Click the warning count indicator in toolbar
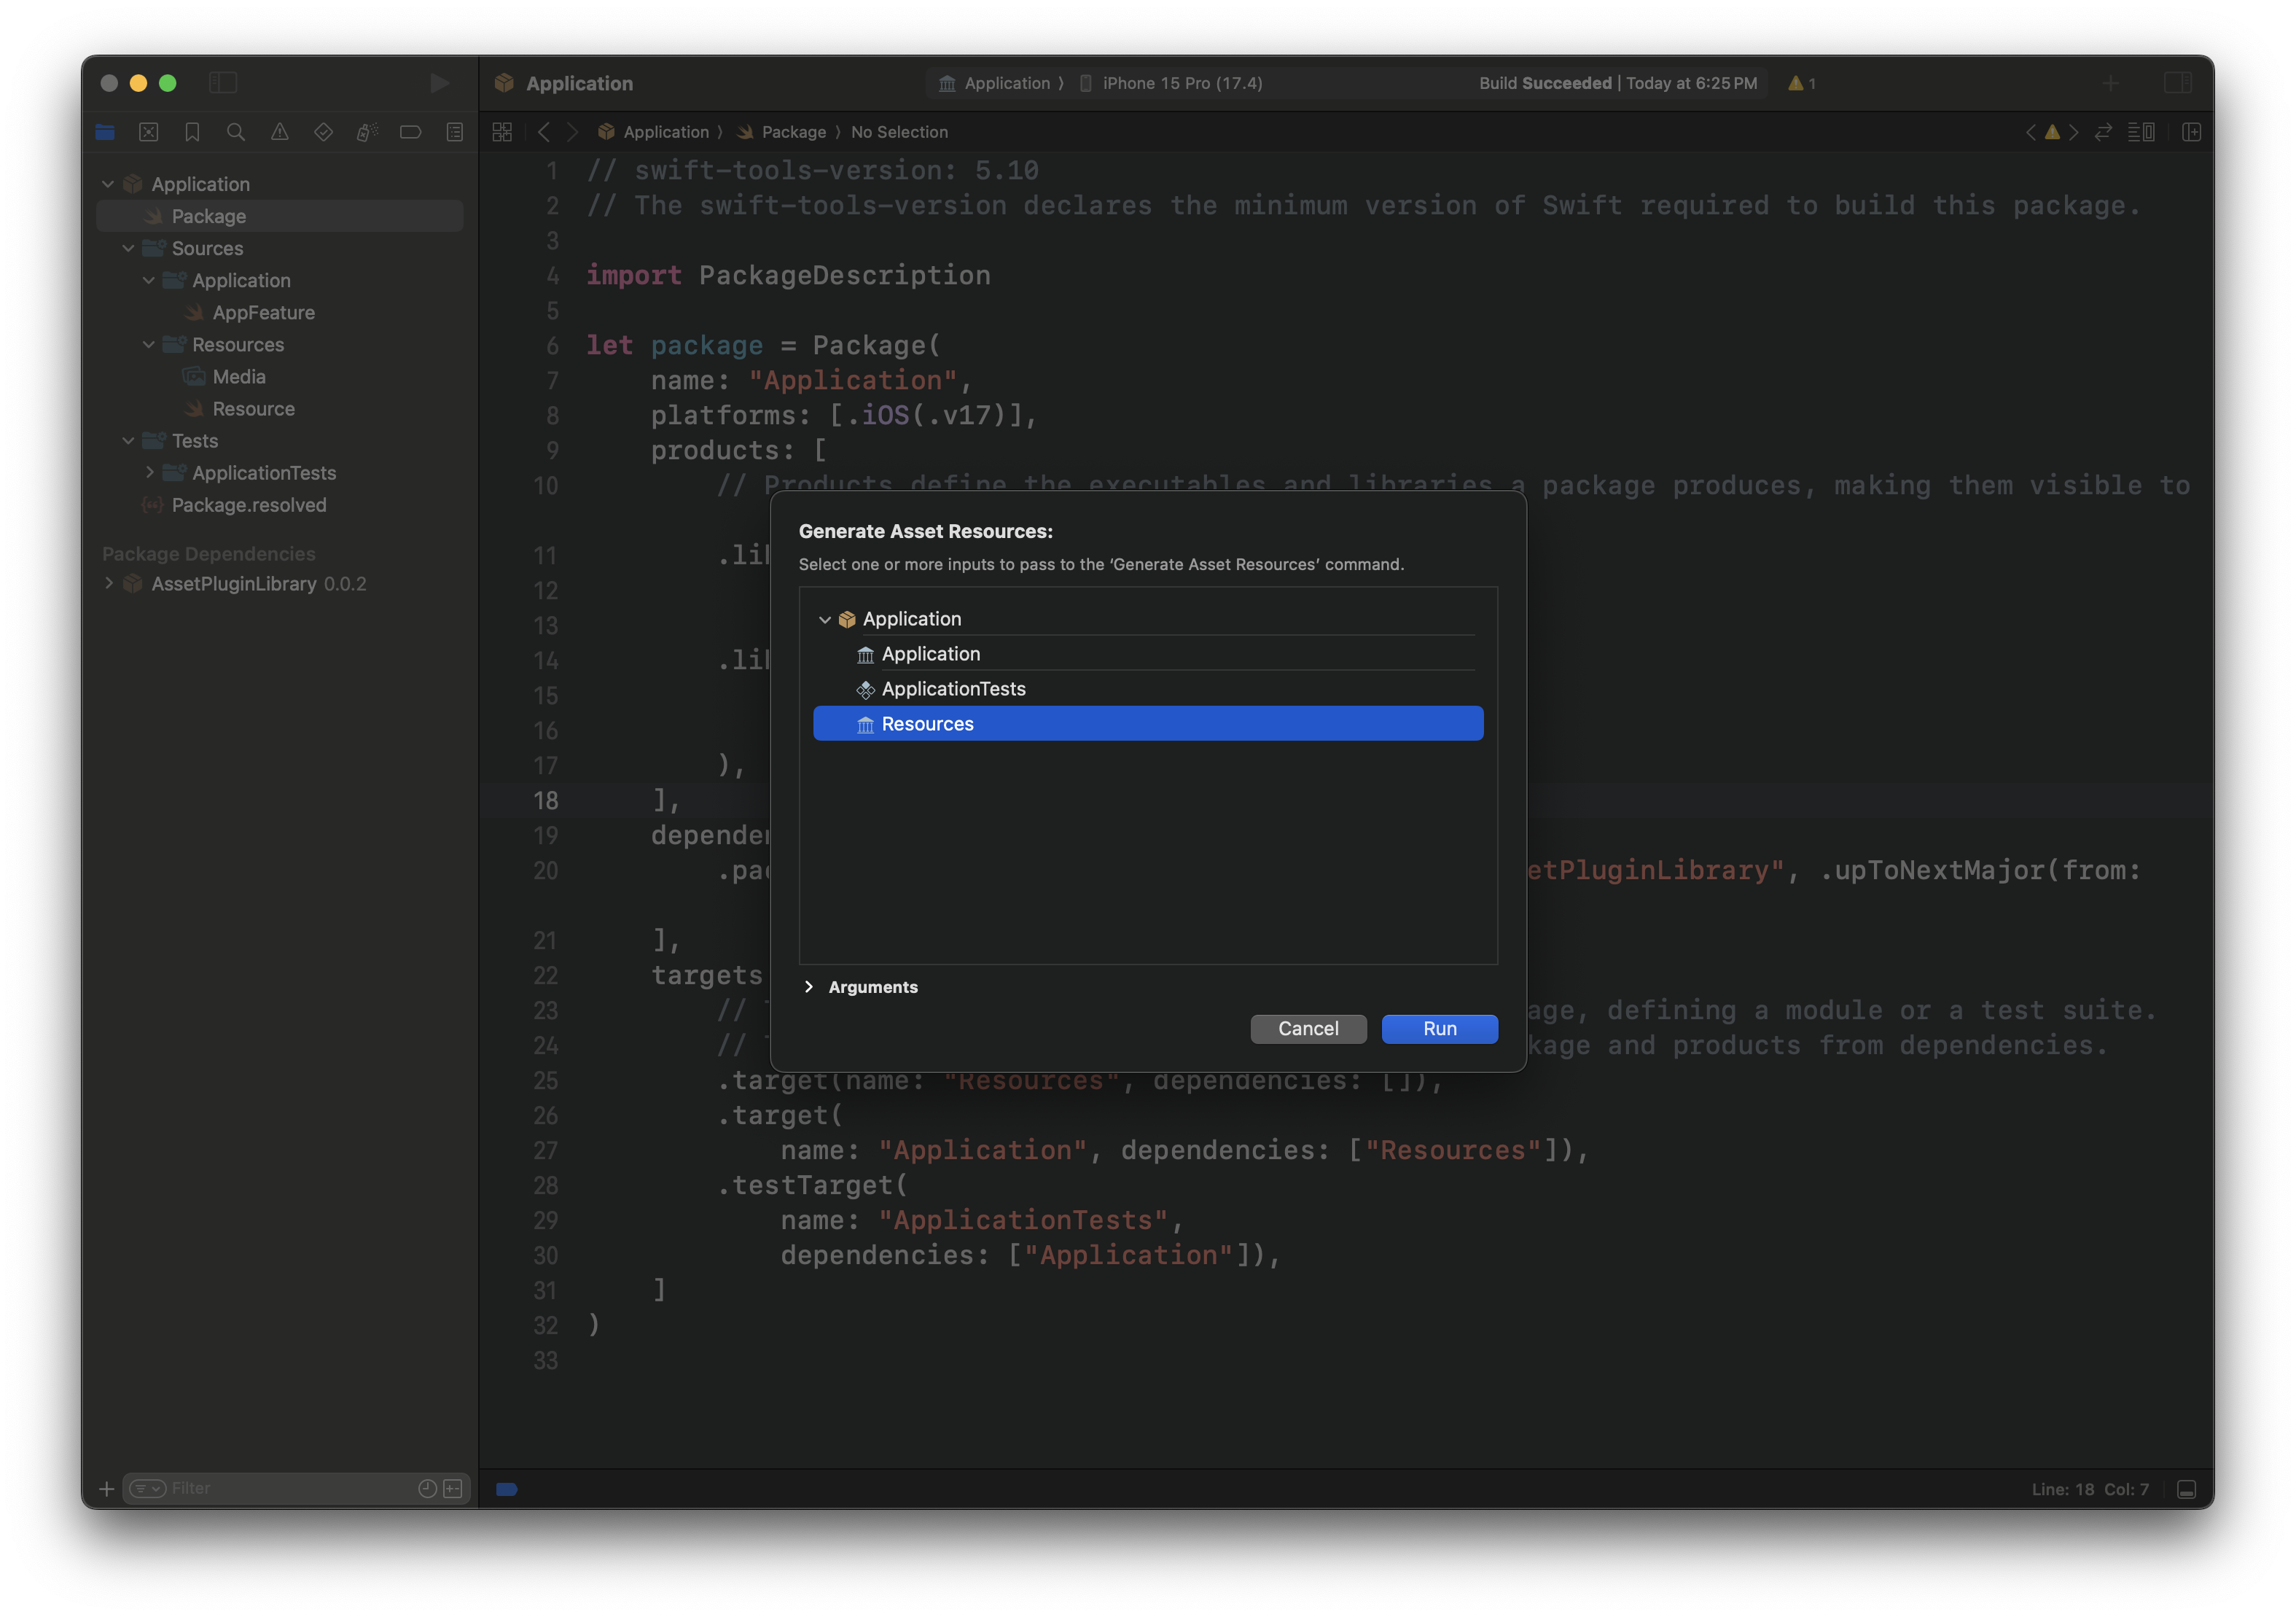This screenshot has height=1617, width=2296. coord(1802,83)
